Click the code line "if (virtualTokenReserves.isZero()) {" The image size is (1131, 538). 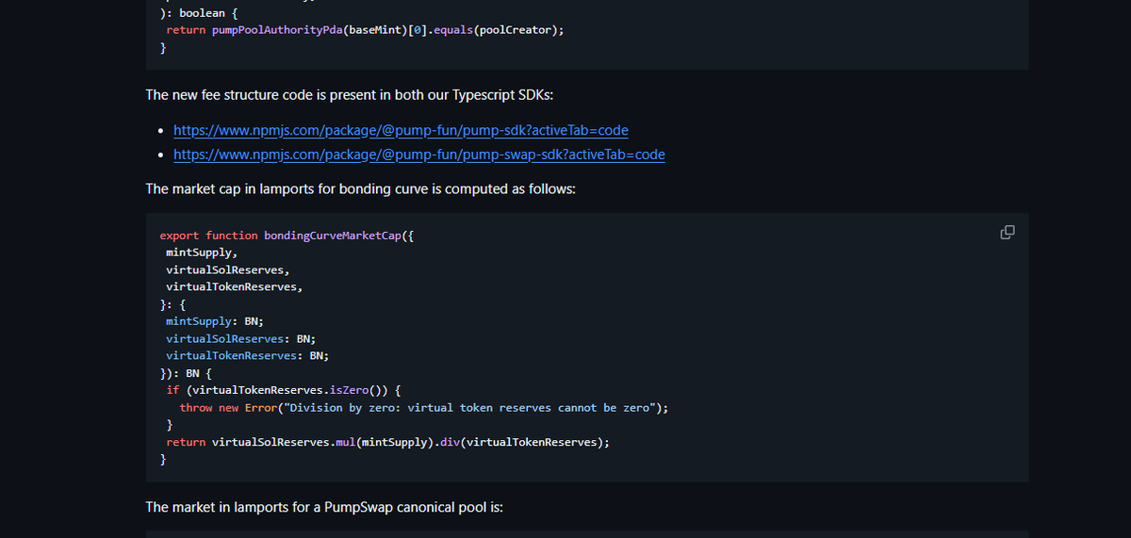coord(284,390)
